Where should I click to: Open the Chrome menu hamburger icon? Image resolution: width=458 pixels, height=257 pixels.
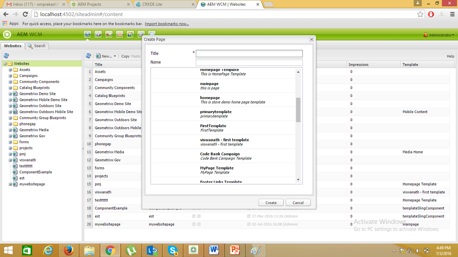(x=453, y=14)
